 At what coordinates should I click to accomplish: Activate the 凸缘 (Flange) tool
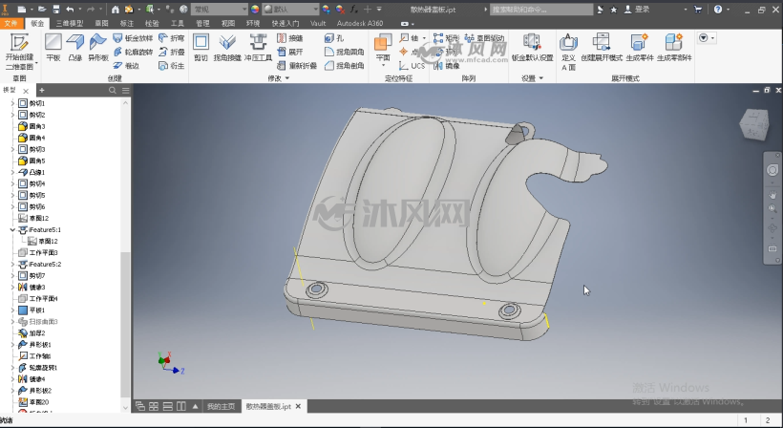click(74, 48)
